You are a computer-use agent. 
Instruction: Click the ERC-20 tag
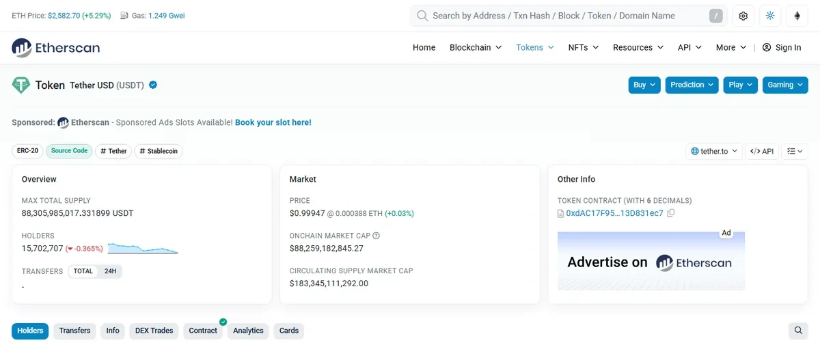coord(27,151)
